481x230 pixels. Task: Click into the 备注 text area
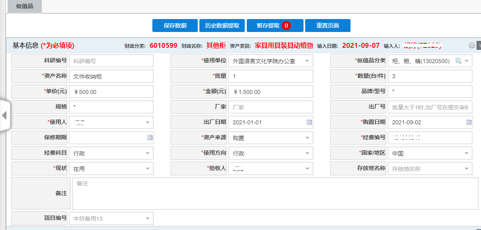point(275,194)
